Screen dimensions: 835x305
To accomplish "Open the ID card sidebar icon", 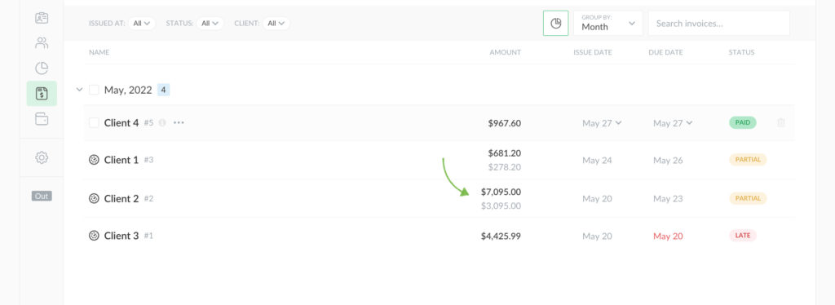I will coord(42,18).
